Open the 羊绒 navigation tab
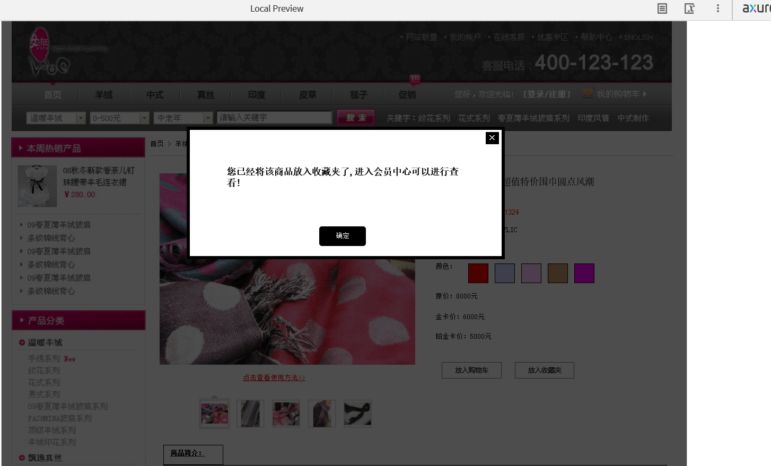The image size is (771, 466). [x=103, y=94]
